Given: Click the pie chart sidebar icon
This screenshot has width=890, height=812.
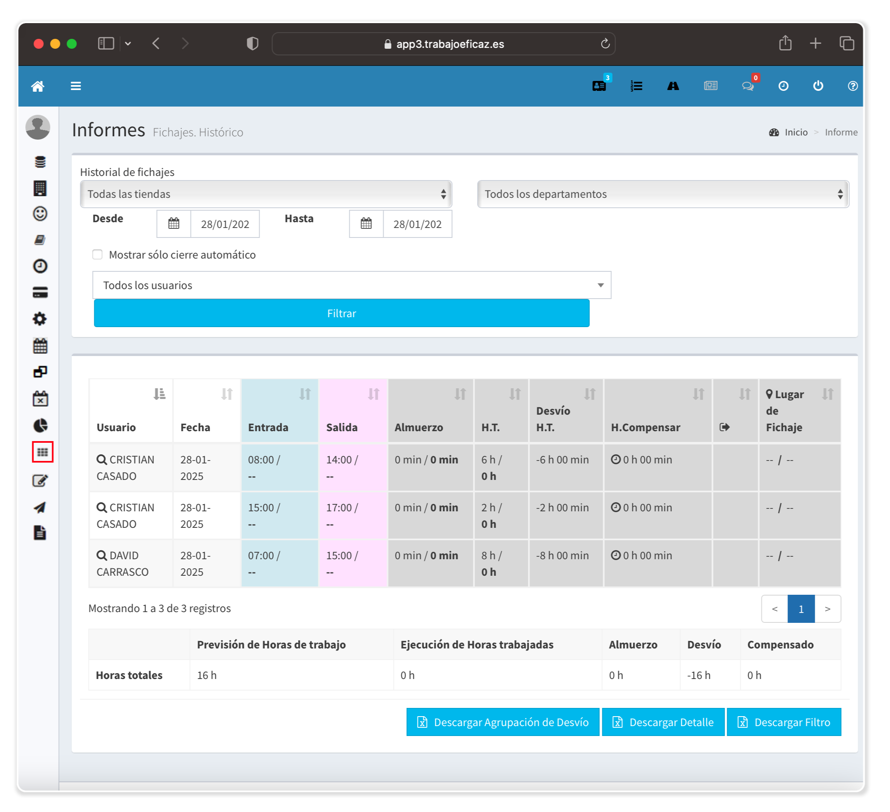Looking at the screenshot, I should pos(40,426).
